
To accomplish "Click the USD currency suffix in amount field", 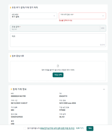I will point(102,28).
